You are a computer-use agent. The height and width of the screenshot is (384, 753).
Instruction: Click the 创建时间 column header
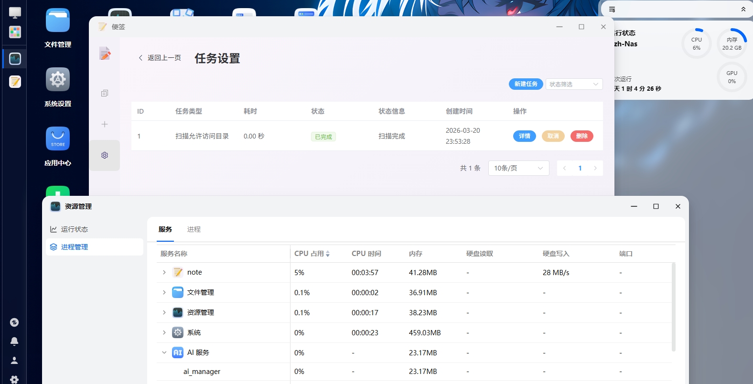coord(459,111)
